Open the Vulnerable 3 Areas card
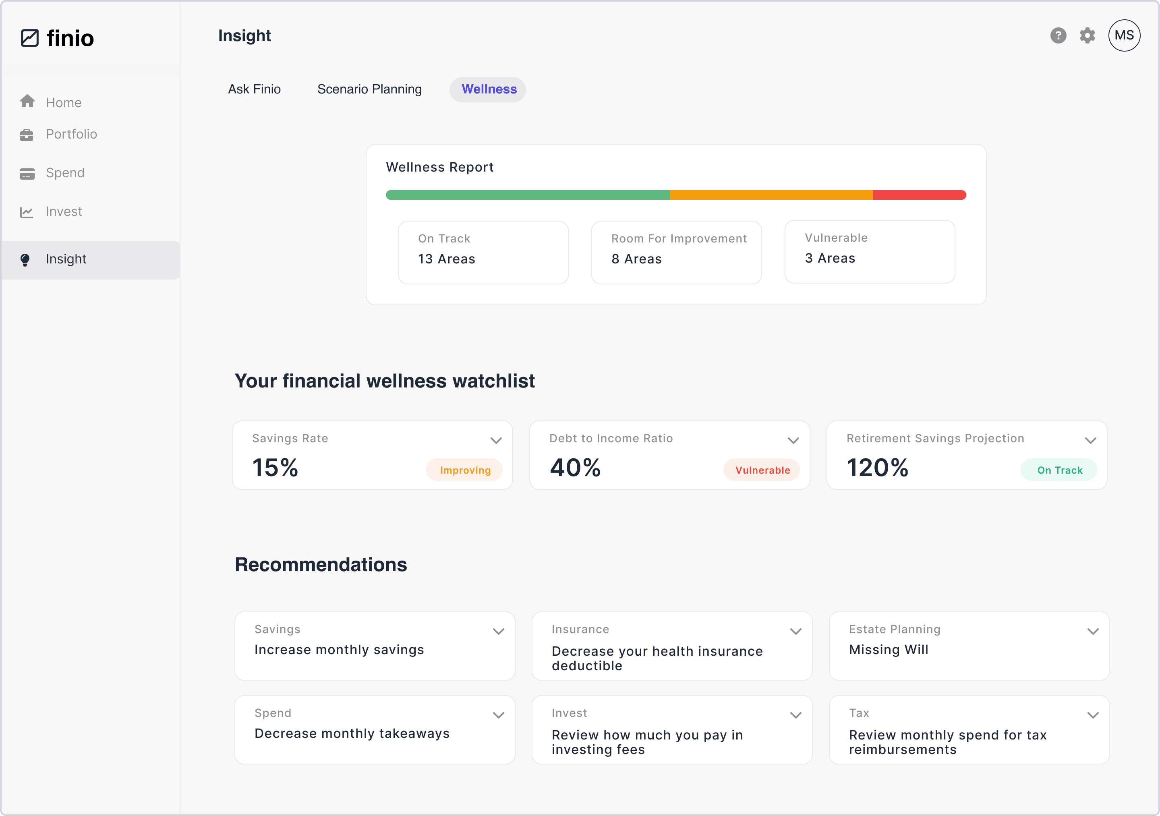 (869, 251)
